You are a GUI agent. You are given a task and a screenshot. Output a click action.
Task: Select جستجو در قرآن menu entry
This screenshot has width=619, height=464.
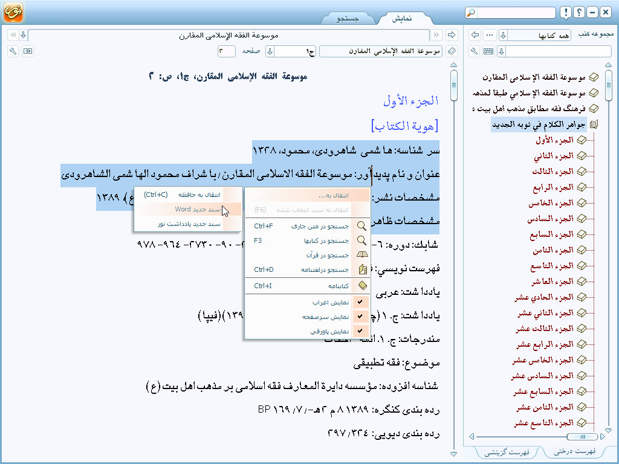click(x=307, y=255)
